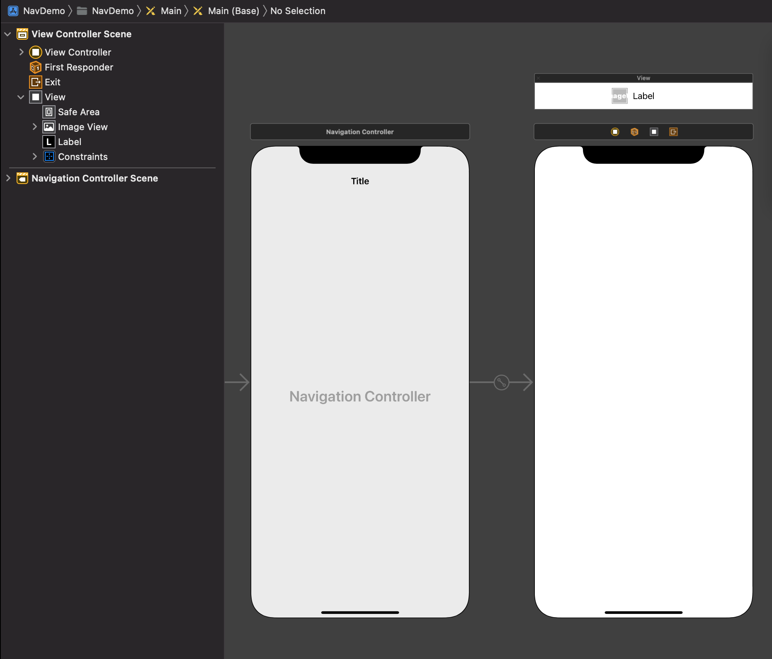
Task: Click the Label L icon in outline
Action: pos(49,142)
